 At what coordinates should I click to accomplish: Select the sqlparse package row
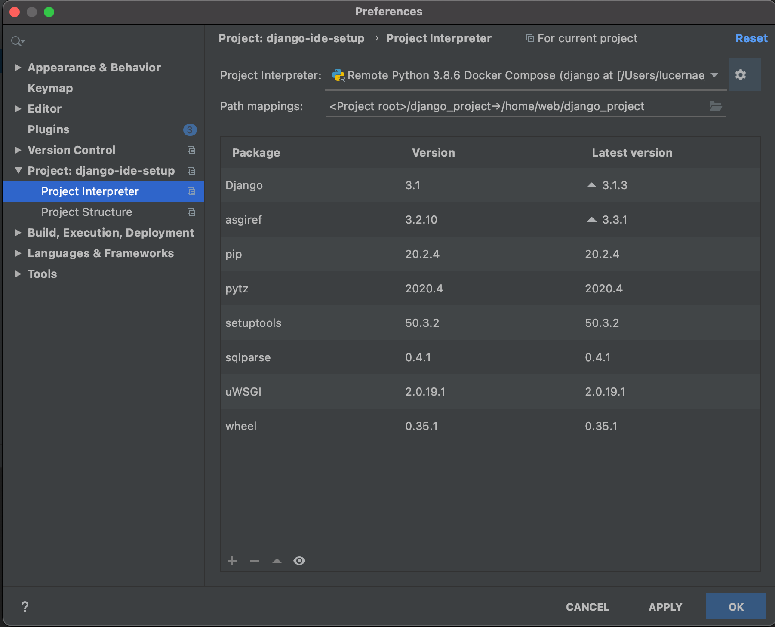[x=491, y=357]
